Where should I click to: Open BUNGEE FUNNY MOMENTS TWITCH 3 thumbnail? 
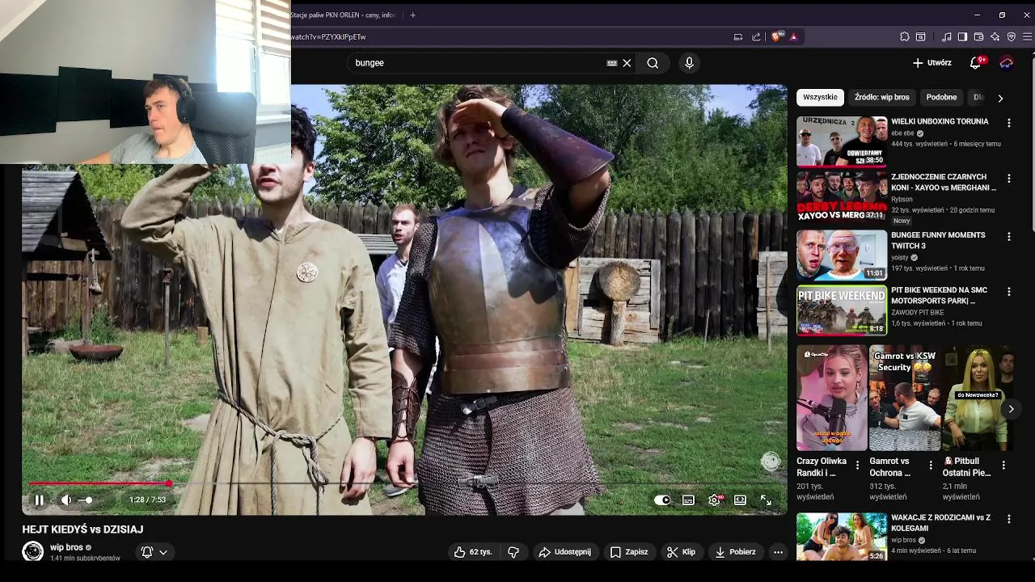(x=842, y=255)
